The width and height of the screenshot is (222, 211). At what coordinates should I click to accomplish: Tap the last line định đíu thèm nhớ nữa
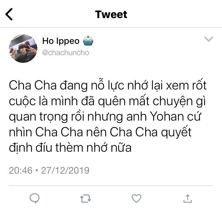pos(70,148)
